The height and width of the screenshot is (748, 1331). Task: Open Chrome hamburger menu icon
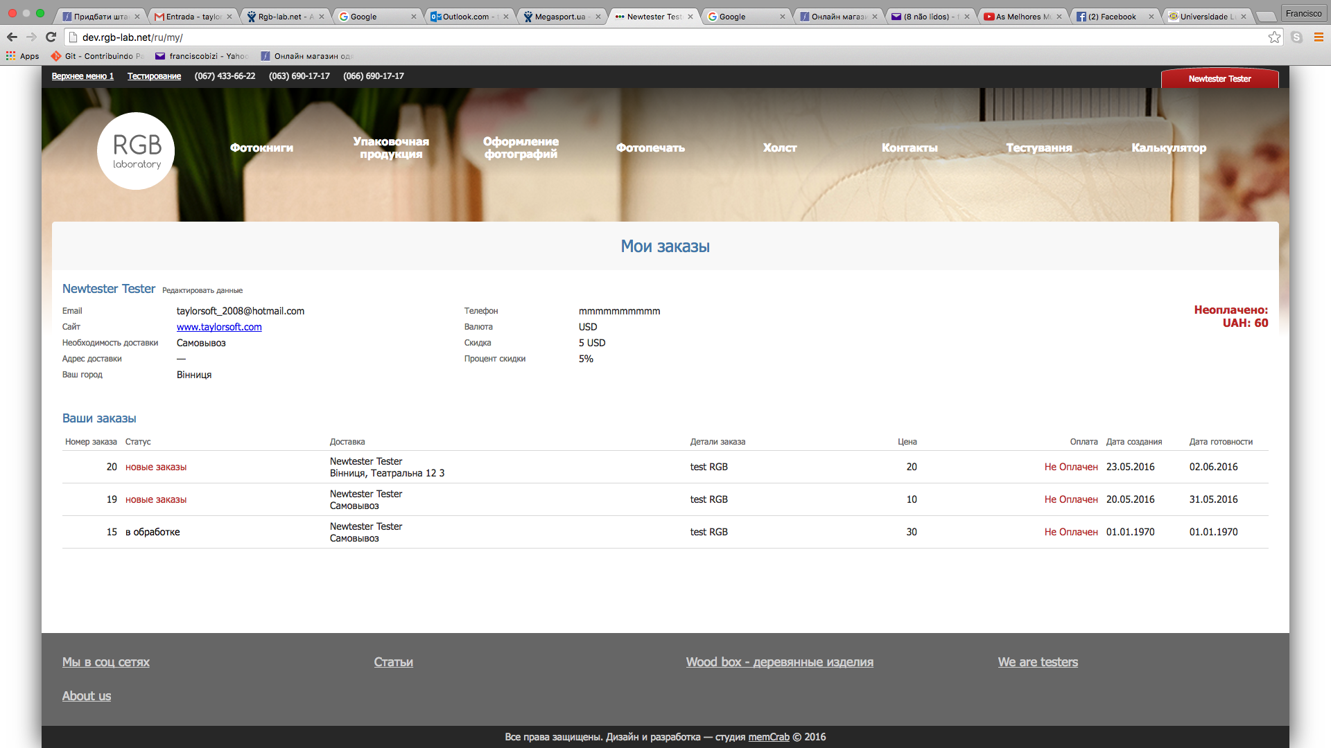click(x=1319, y=37)
